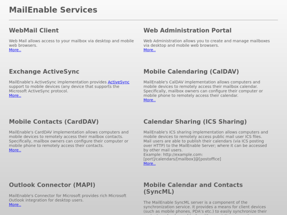Click the Exchange ActiveSync heading
The width and height of the screenshot is (287, 215).
point(44,72)
